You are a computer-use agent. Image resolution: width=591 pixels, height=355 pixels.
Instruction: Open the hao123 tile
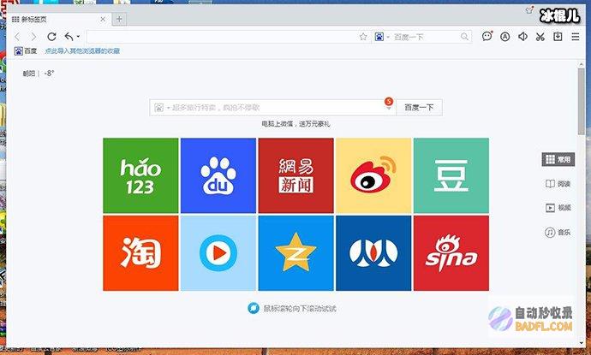coord(140,175)
